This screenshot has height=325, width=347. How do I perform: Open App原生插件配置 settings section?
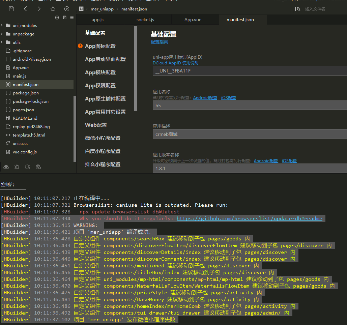pos(105,99)
